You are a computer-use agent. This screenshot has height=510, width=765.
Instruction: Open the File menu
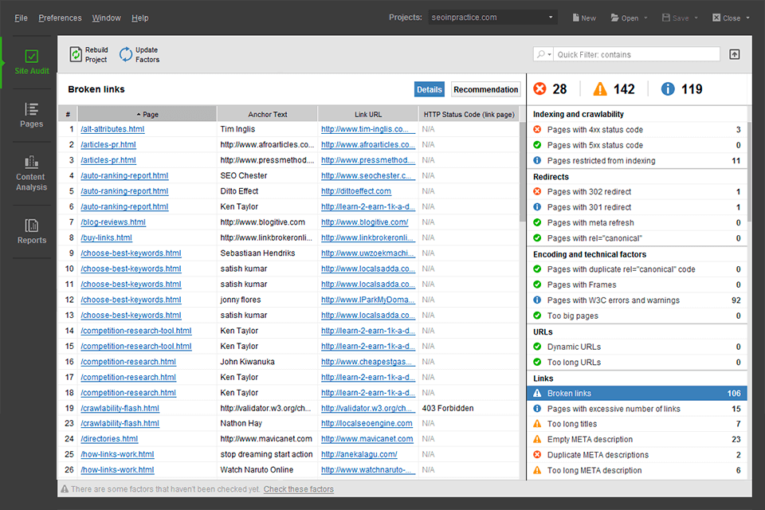[x=21, y=18]
